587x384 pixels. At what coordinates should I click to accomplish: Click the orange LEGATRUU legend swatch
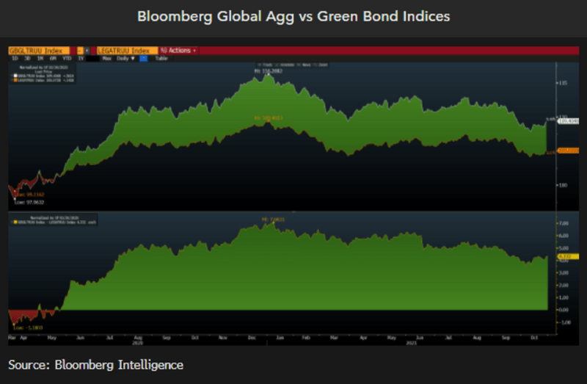click(x=15, y=80)
